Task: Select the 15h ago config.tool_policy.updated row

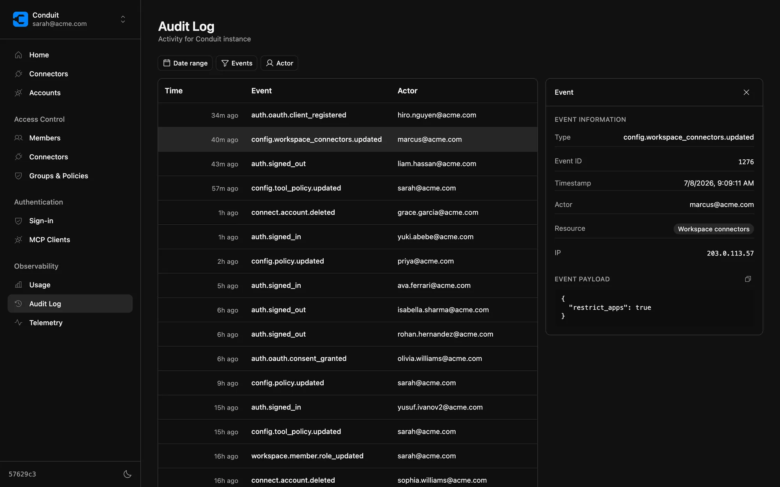Action: tap(347, 432)
